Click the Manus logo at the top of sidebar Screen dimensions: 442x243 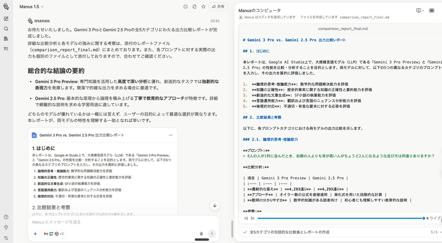pyautogui.click(x=6, y=6)
